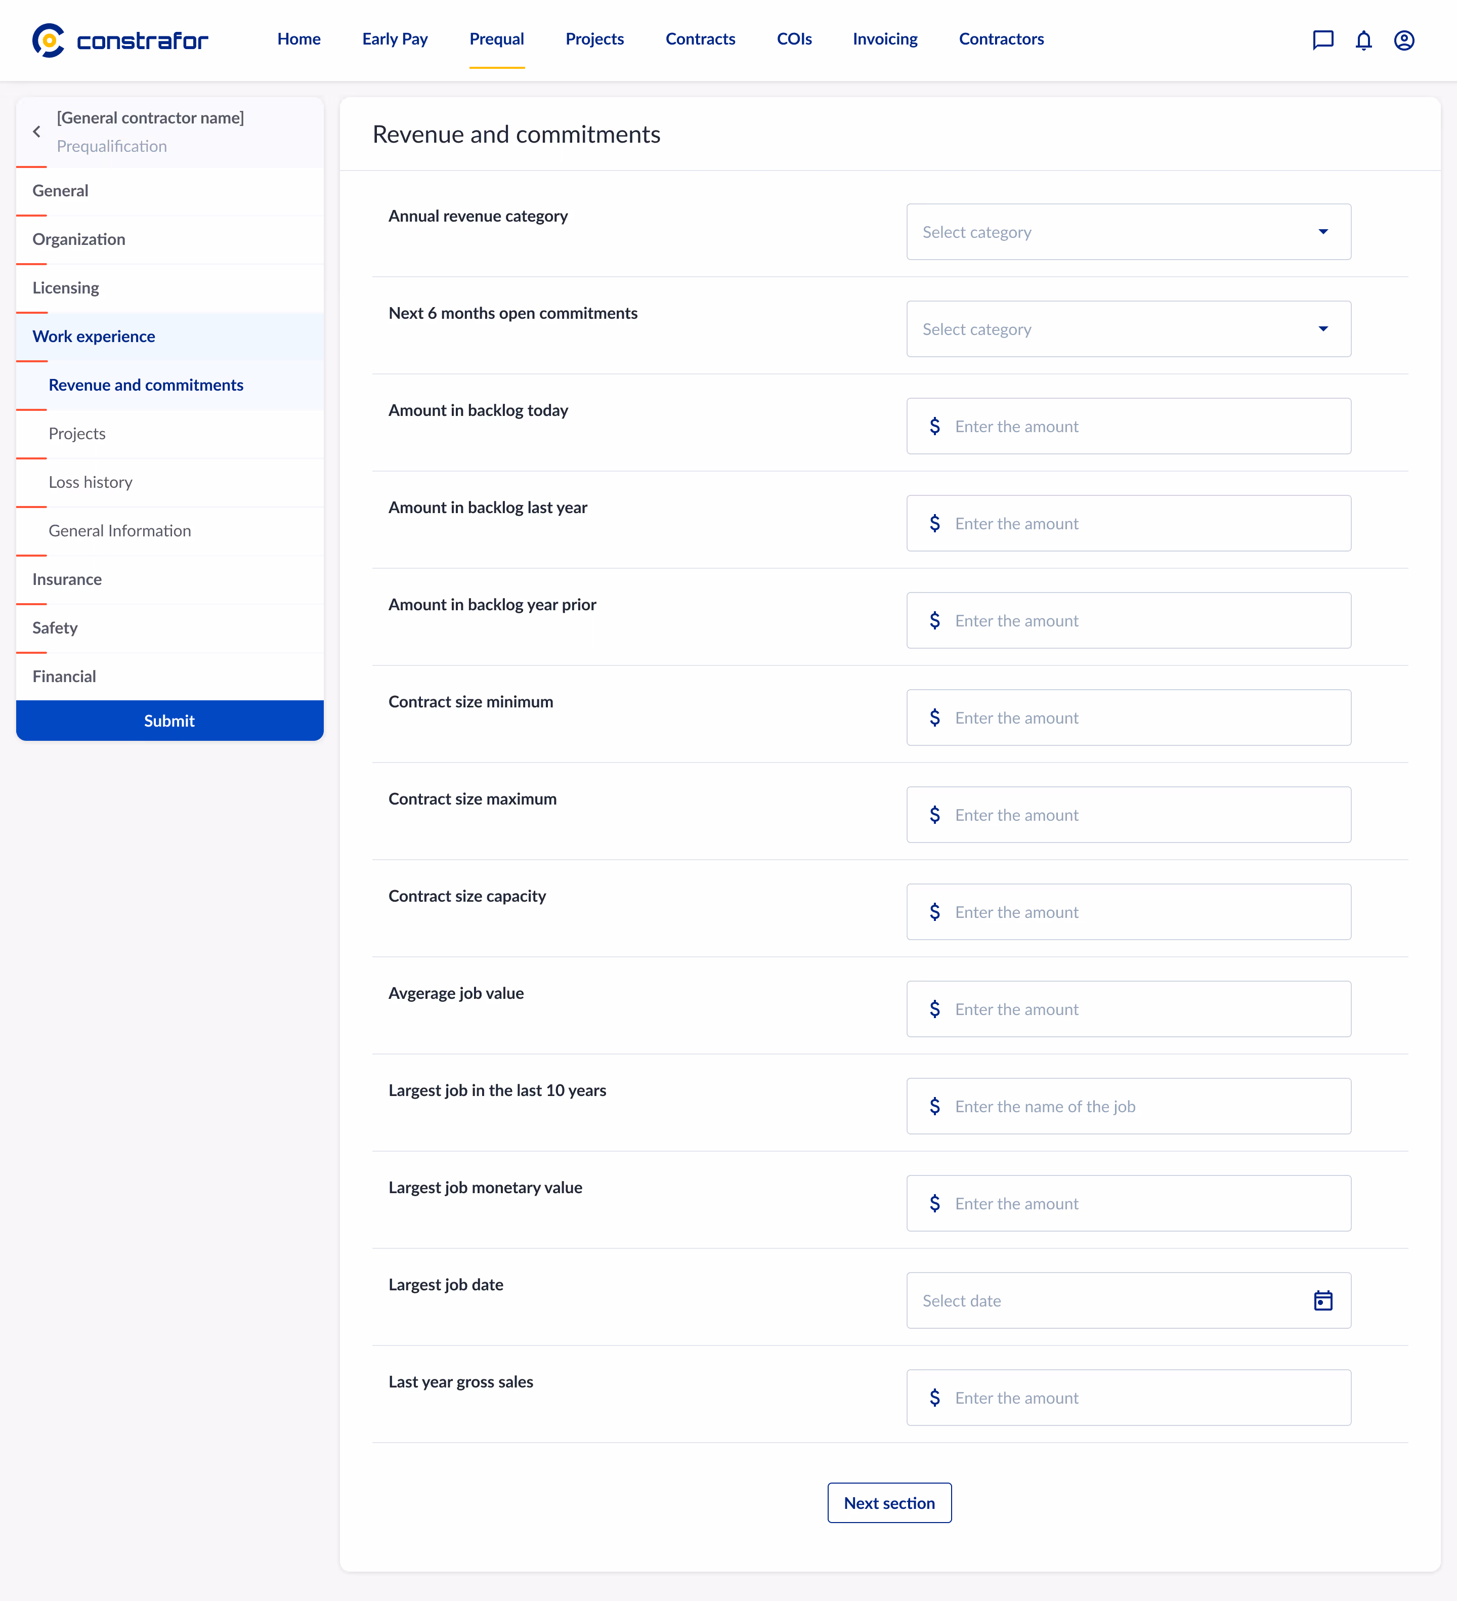Click the Revenue and commitments page heading
Image resolution: width=1457 pixels, height=1601 pixels.
point(516,134)
